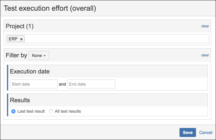The width and height of the screenshot is (216, 140).
Task: Focus the End date field
Action: [91, 84]
